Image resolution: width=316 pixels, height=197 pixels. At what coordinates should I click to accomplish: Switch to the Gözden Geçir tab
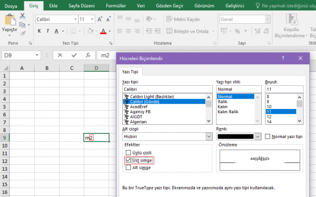170,6
